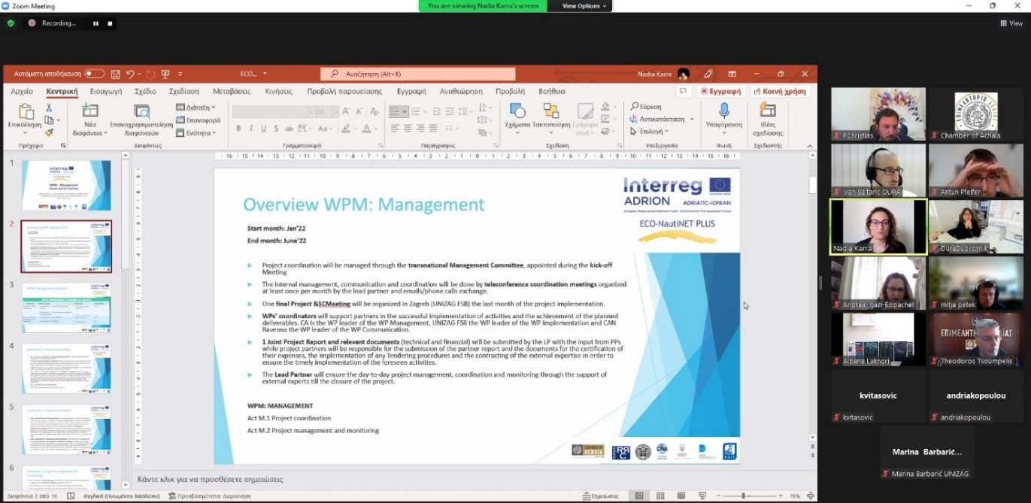
Task: Click the Reset (Επαναφορά) slide option
Action: 198,120
